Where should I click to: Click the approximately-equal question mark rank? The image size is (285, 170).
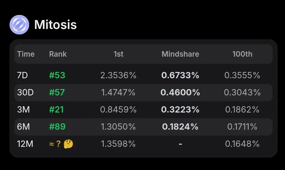click(55, 144)
